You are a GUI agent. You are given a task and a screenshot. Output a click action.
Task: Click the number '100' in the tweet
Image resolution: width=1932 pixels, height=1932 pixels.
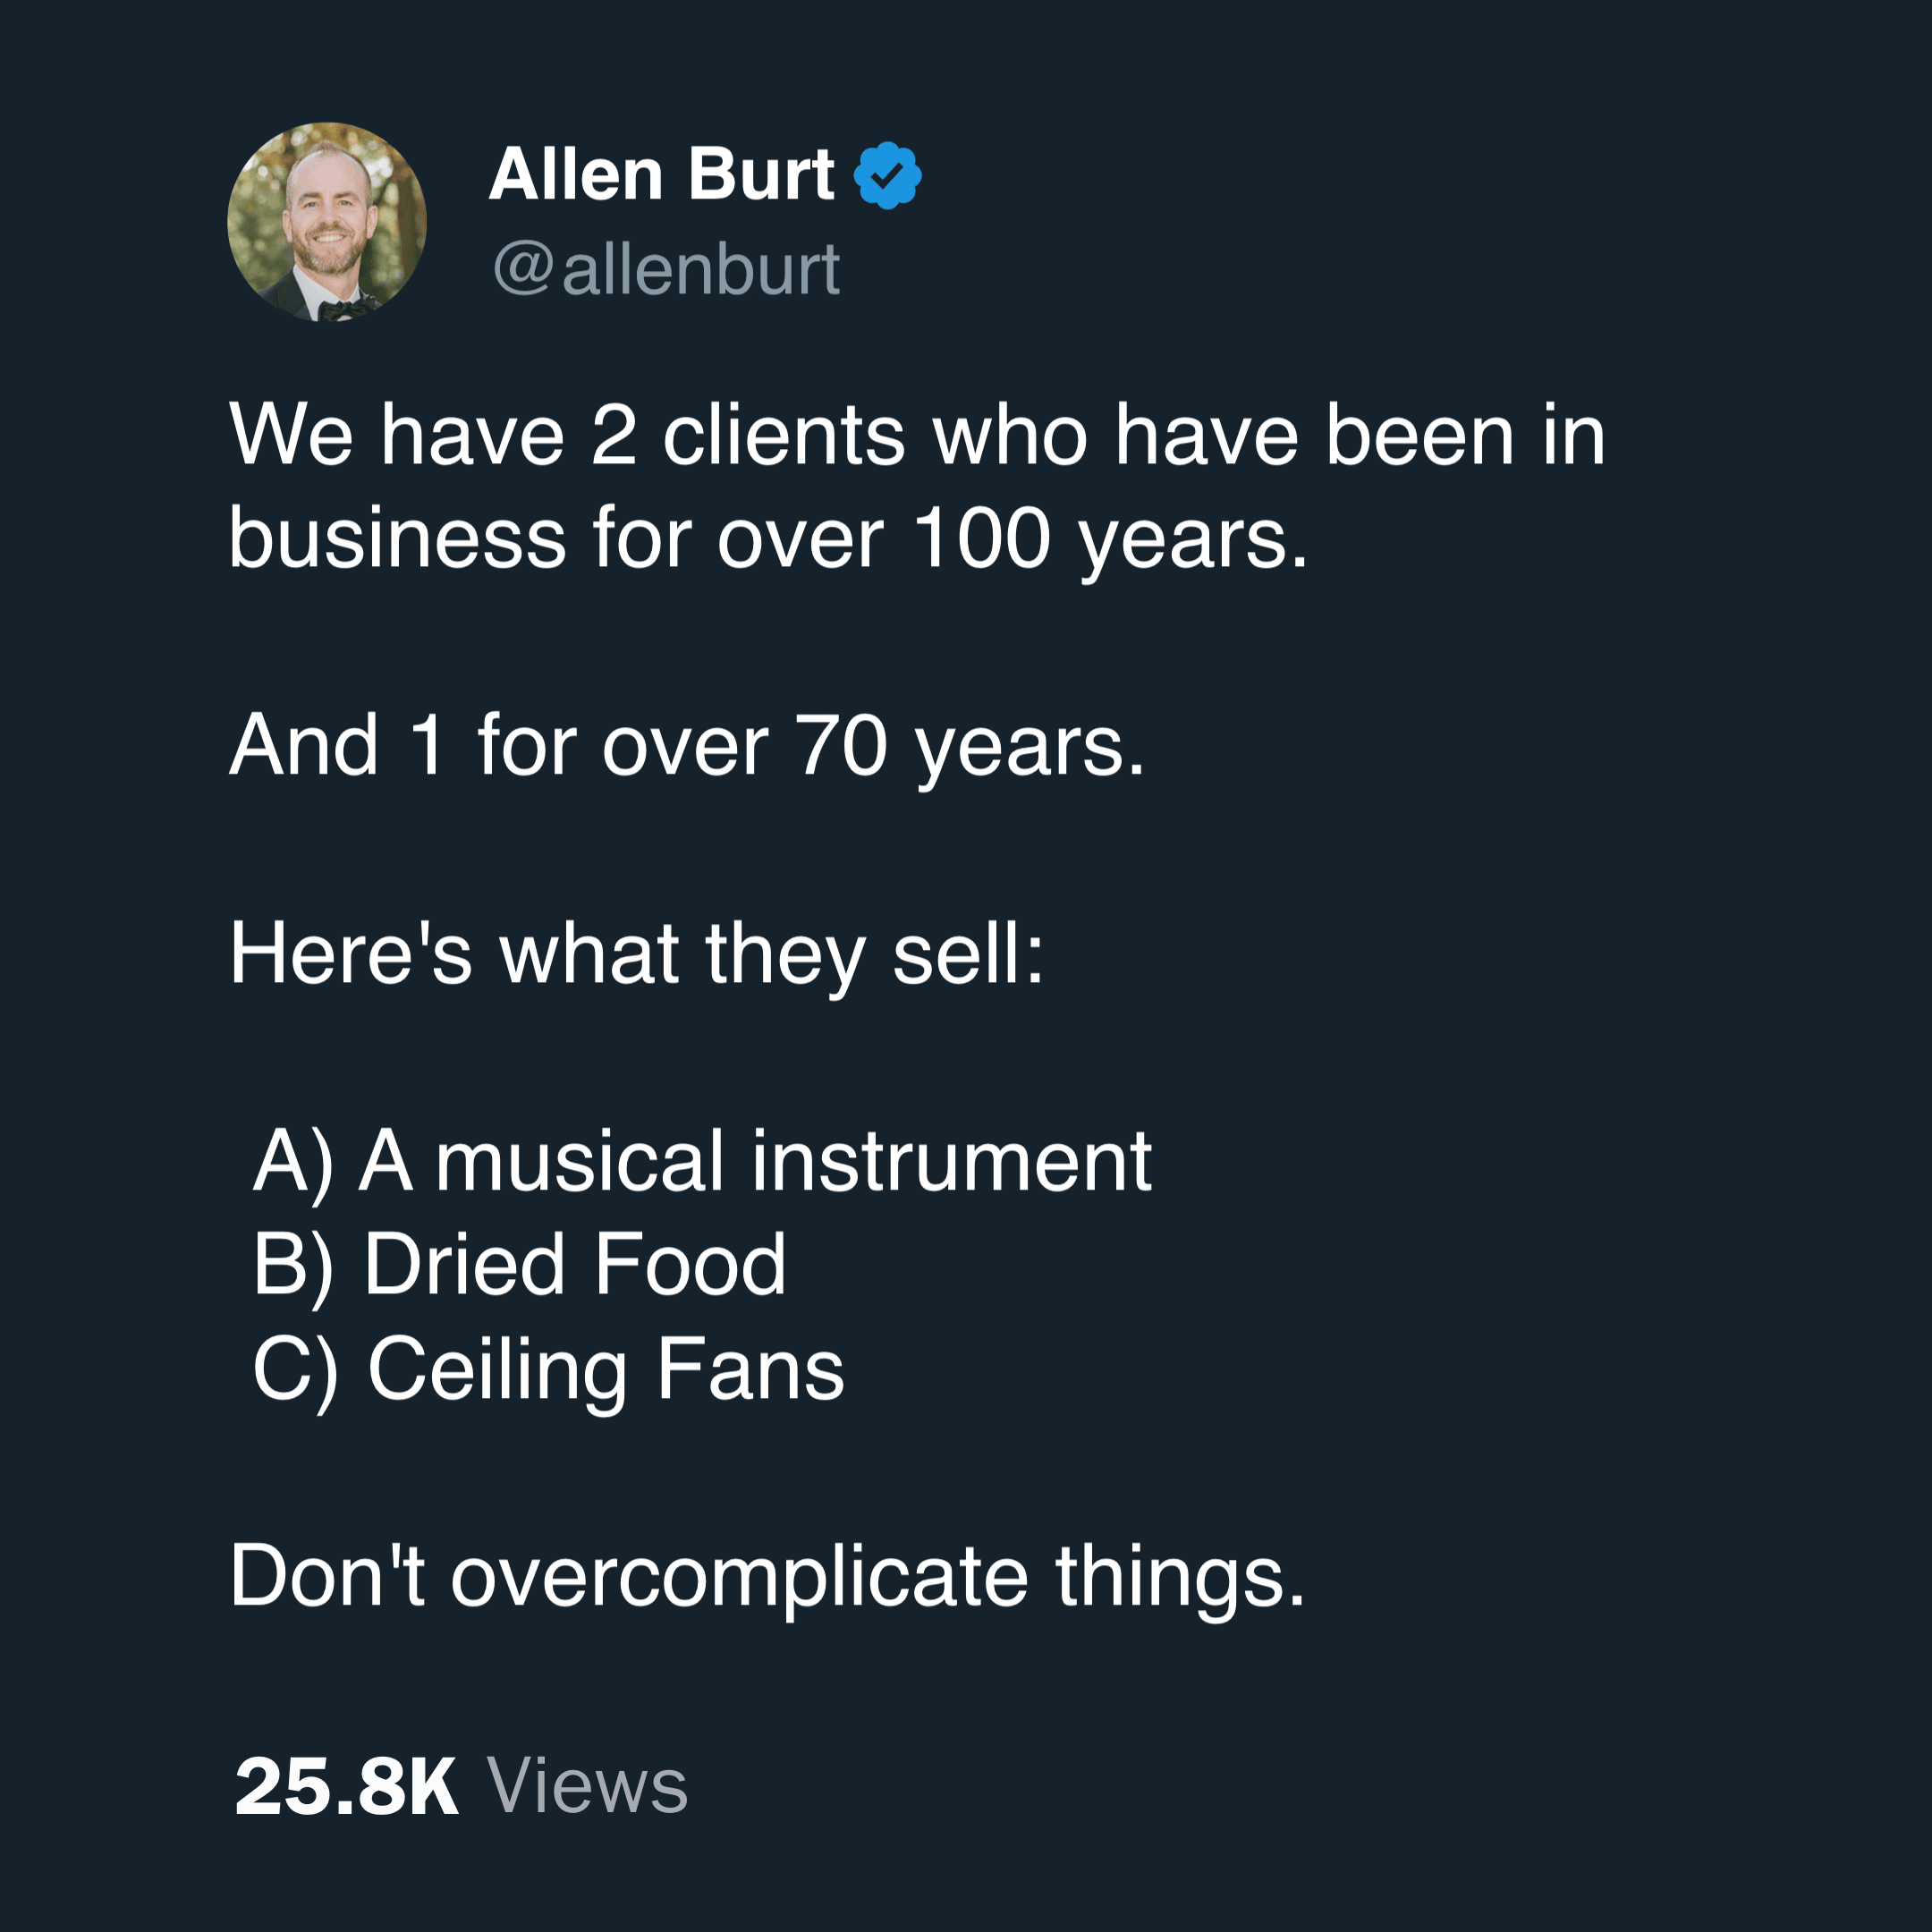(x=982, y=539)
